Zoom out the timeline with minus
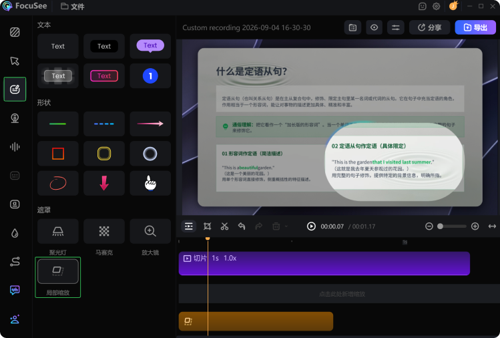Viewport: 500px width, 338px height. click(x=429, y=226)
